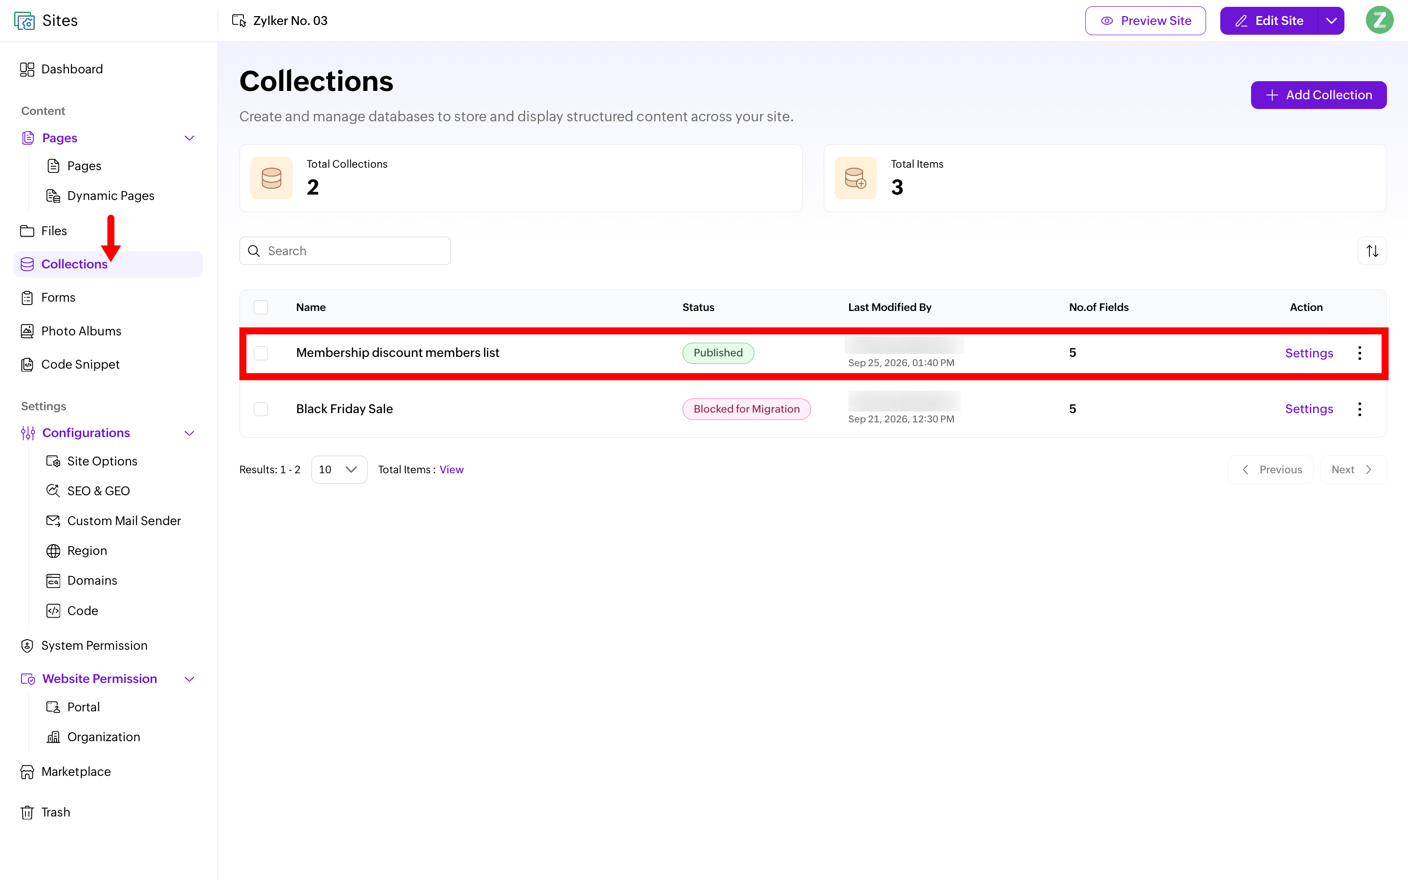
Task: Open the results per page dropdown
Action: pos(339,470)
